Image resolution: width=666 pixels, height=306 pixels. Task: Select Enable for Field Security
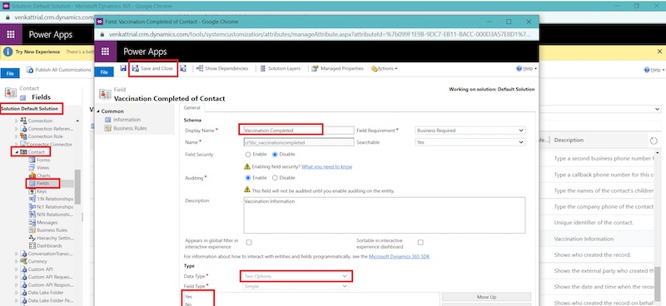click(x=248, y=155)
